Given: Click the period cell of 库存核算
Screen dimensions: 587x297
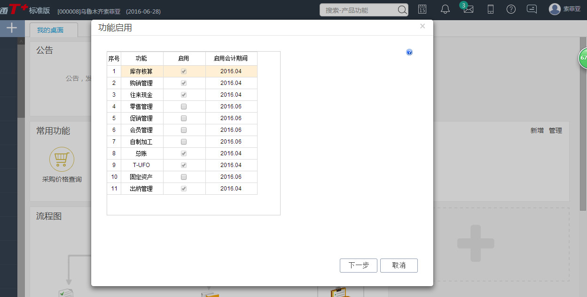Looking at the screenshot, I should tap(231, 71).
